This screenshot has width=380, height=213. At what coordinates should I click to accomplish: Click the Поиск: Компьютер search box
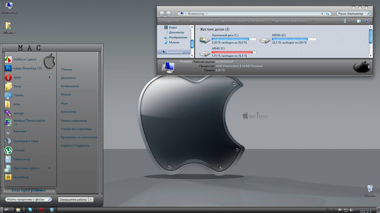354,14
